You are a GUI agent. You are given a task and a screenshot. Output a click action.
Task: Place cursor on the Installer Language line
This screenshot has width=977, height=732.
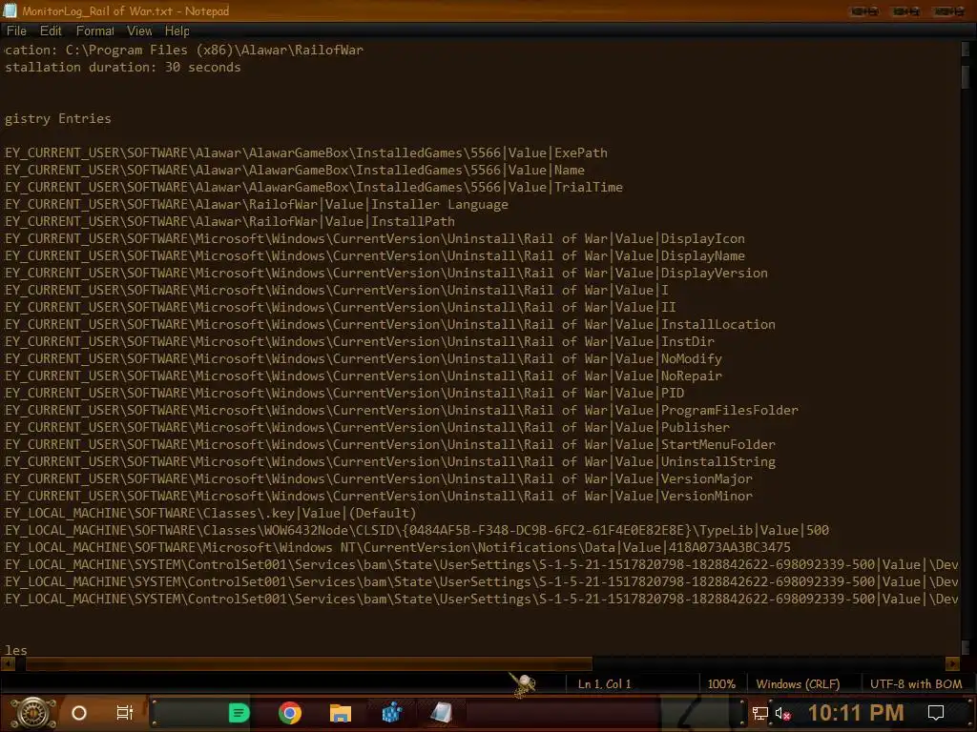pyautogui.click(x=257, y=205)
